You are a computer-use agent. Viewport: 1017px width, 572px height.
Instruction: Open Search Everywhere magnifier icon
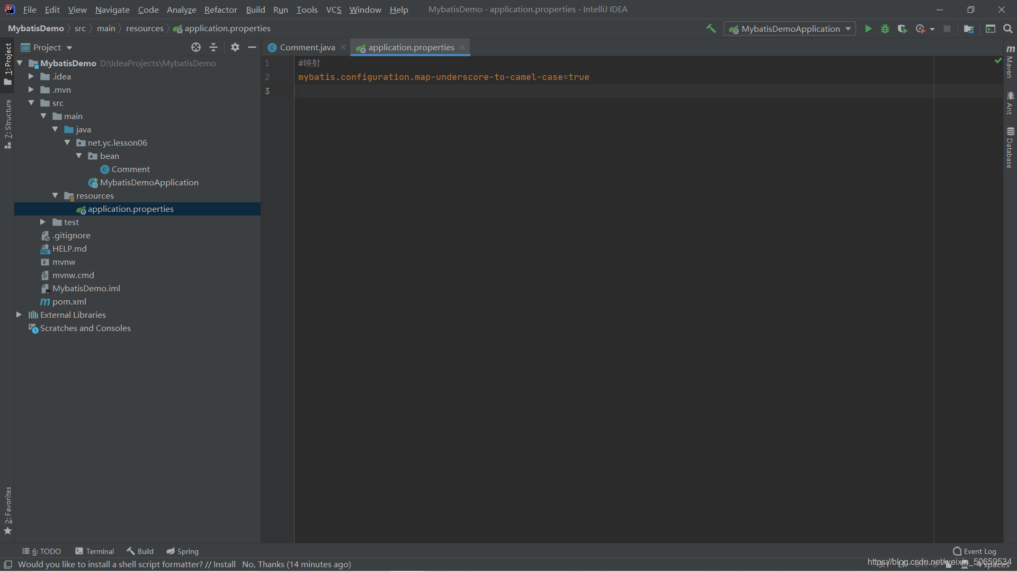[x=1008, y=29]
